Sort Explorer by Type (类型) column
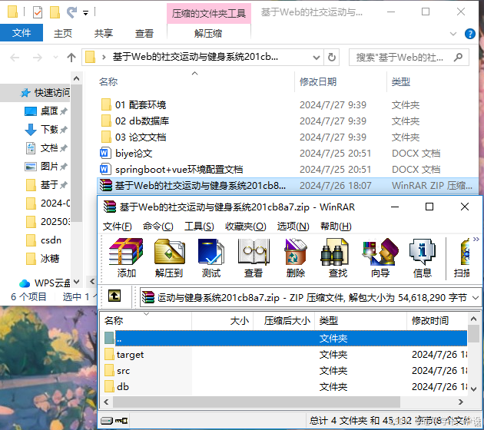 [x=401, y=81]
